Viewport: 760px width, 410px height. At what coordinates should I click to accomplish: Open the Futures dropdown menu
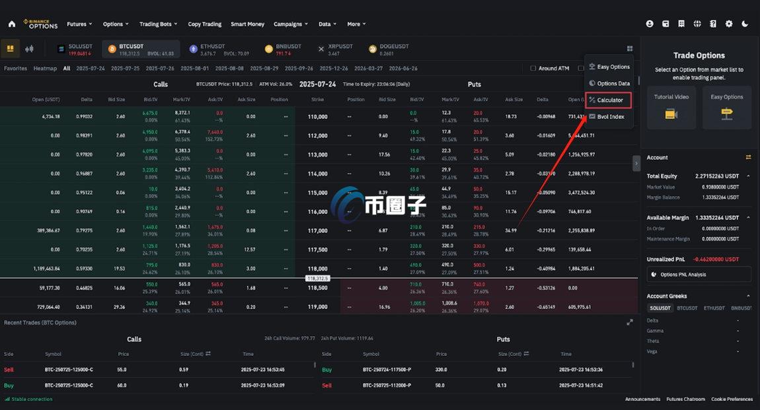pyautogui.click(x=78, y=24)
